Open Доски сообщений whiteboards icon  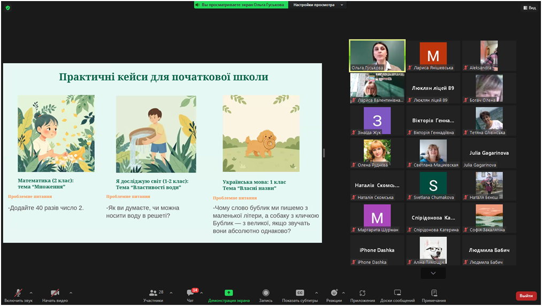coord(397,293)
